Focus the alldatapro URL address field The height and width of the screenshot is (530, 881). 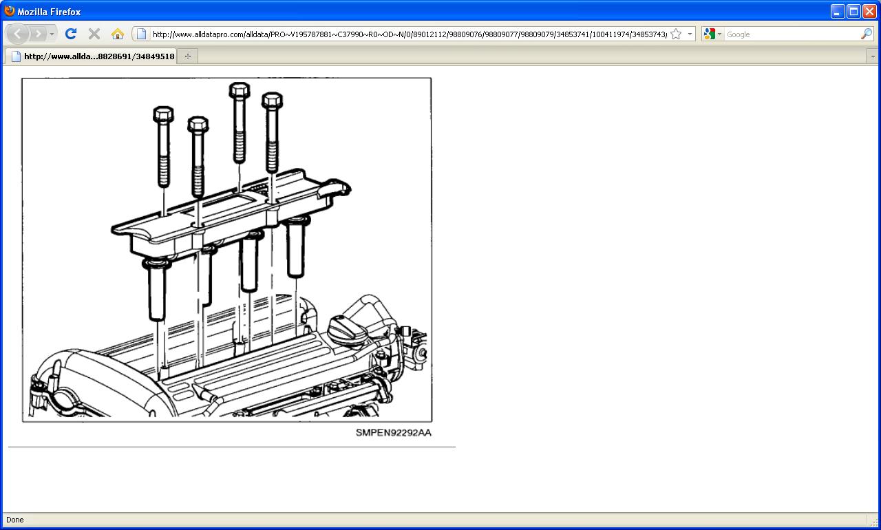coord(410,34)
